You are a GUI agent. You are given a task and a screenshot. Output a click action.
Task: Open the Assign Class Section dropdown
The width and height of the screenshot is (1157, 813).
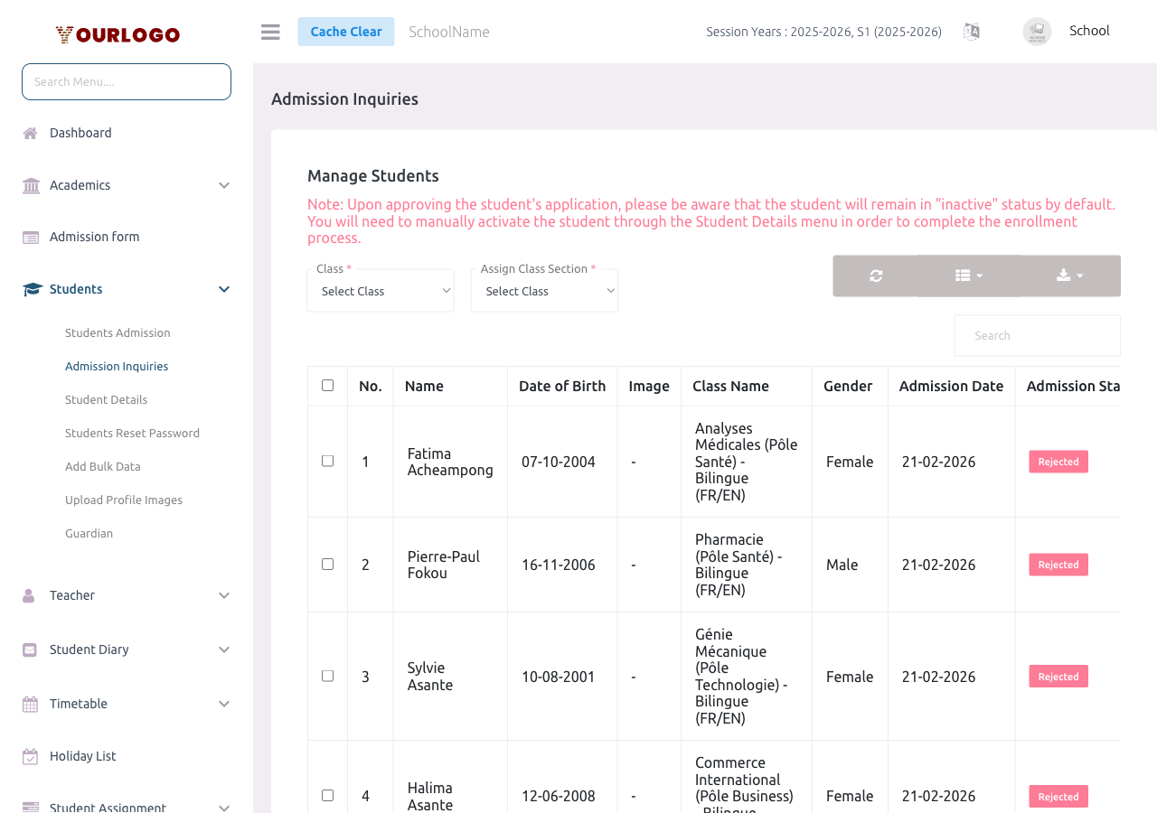pos(544,290)
